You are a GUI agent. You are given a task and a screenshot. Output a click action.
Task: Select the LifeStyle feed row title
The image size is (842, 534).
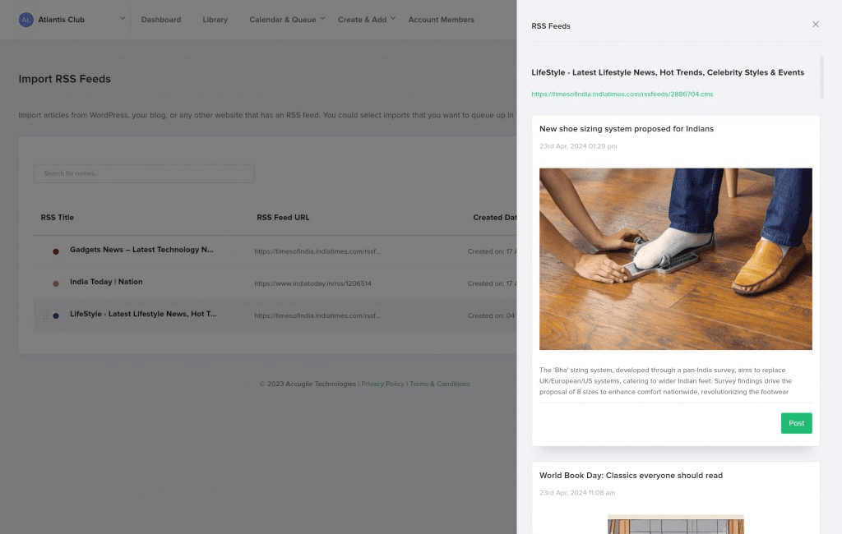click(x=143, y=314)
